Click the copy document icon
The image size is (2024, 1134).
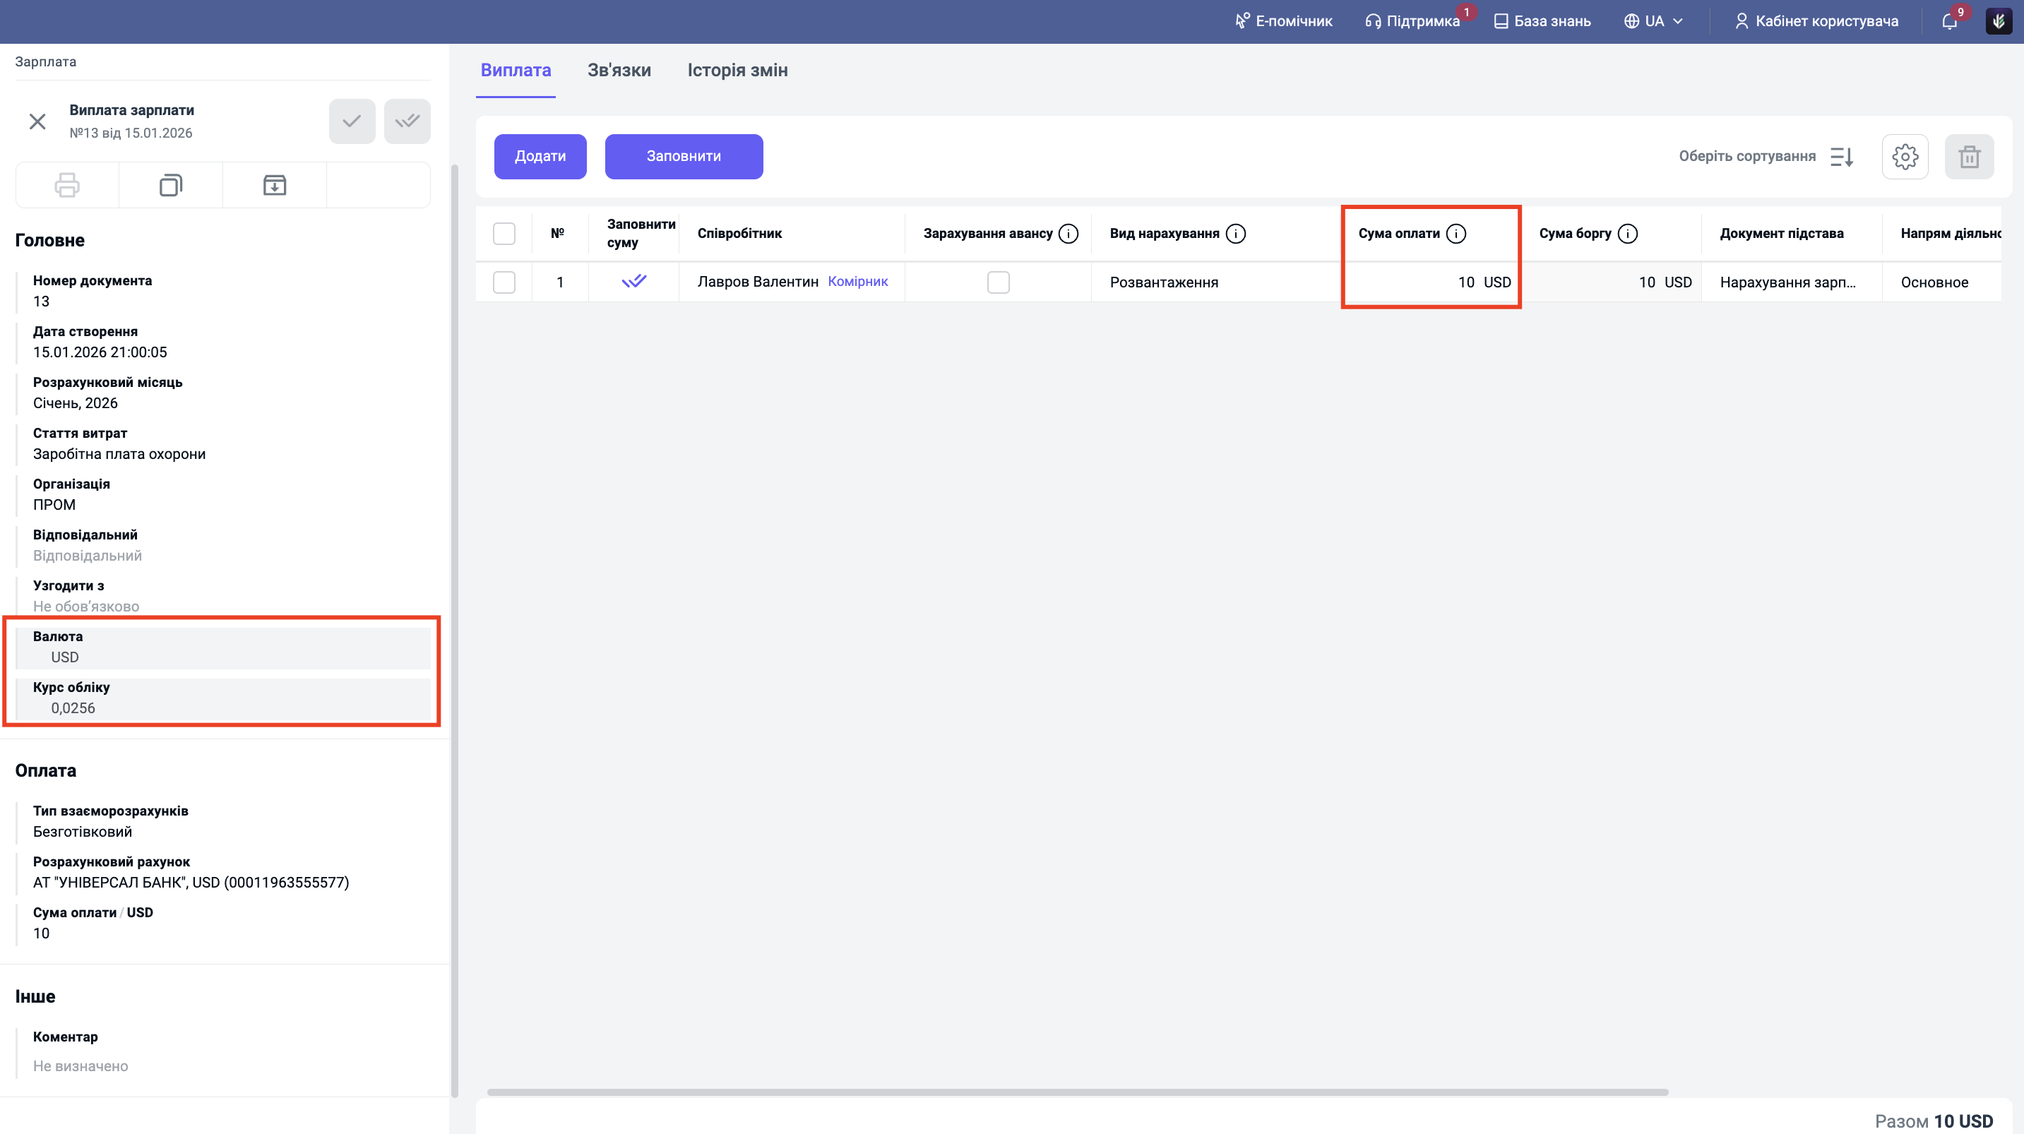click(170, 186)
